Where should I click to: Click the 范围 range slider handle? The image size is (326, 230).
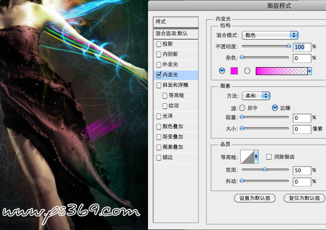[x=265, y=169]
